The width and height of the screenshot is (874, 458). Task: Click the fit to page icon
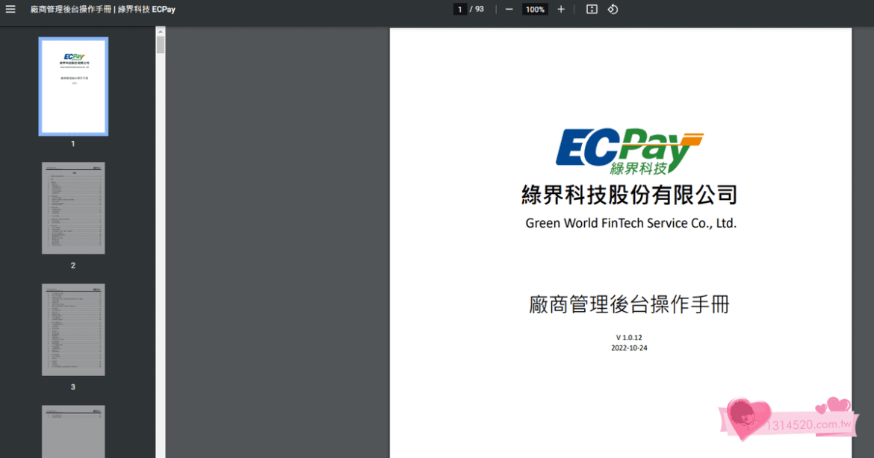592,10
